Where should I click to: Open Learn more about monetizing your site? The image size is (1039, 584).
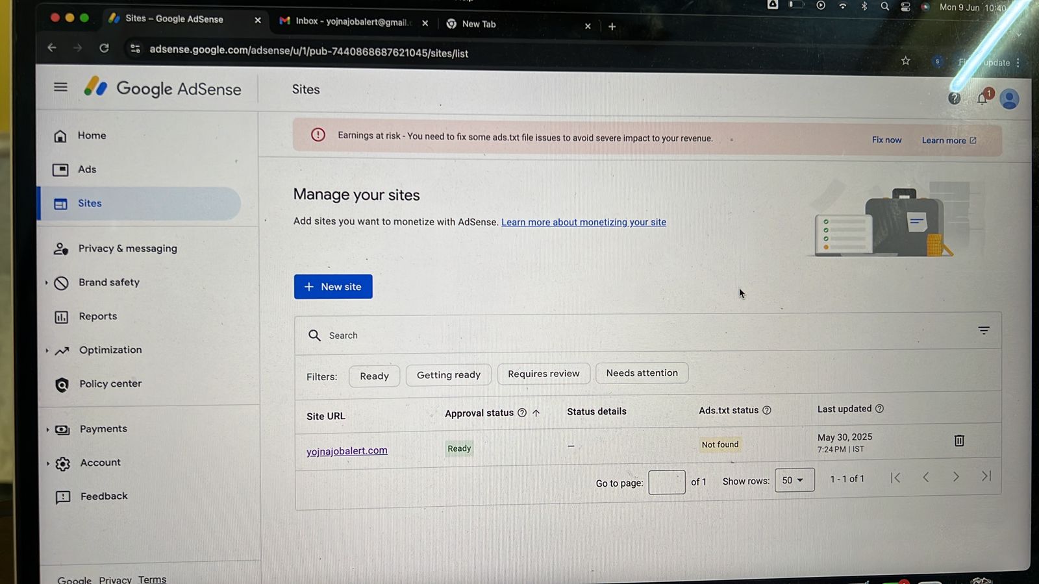click(x=584, y=222)
